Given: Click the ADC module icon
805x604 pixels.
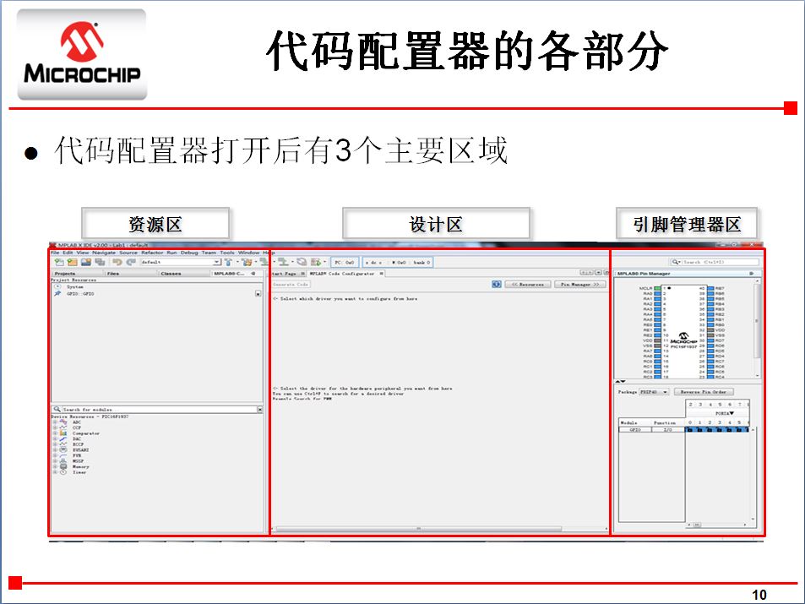Looking at the screenshot, I should point(63,422).
